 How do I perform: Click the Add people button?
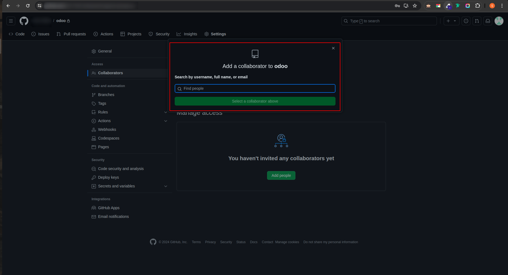[x=281, y=175]
